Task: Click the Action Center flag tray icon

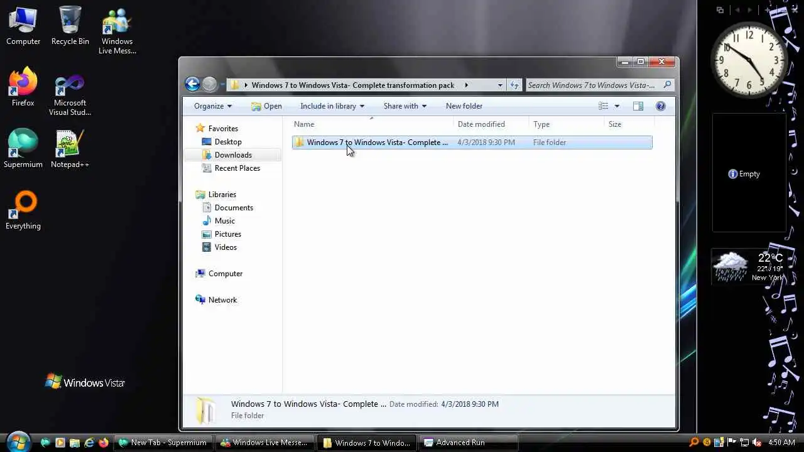Action: [732, 443]
